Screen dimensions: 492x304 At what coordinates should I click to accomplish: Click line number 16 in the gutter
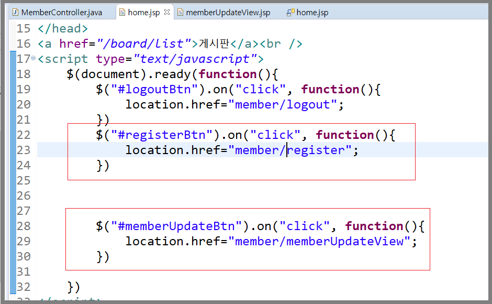[24, 44]
